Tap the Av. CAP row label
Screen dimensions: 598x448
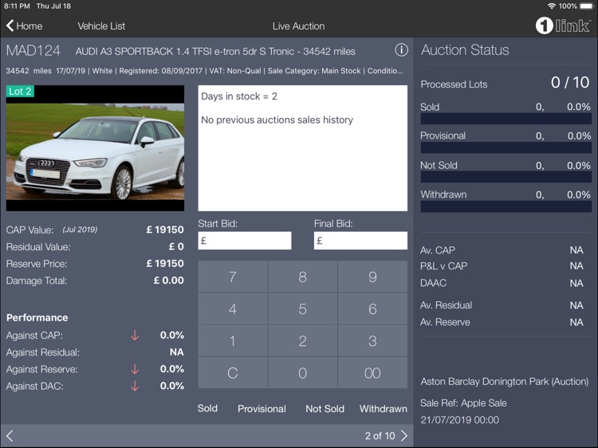[x=438, y=250]
